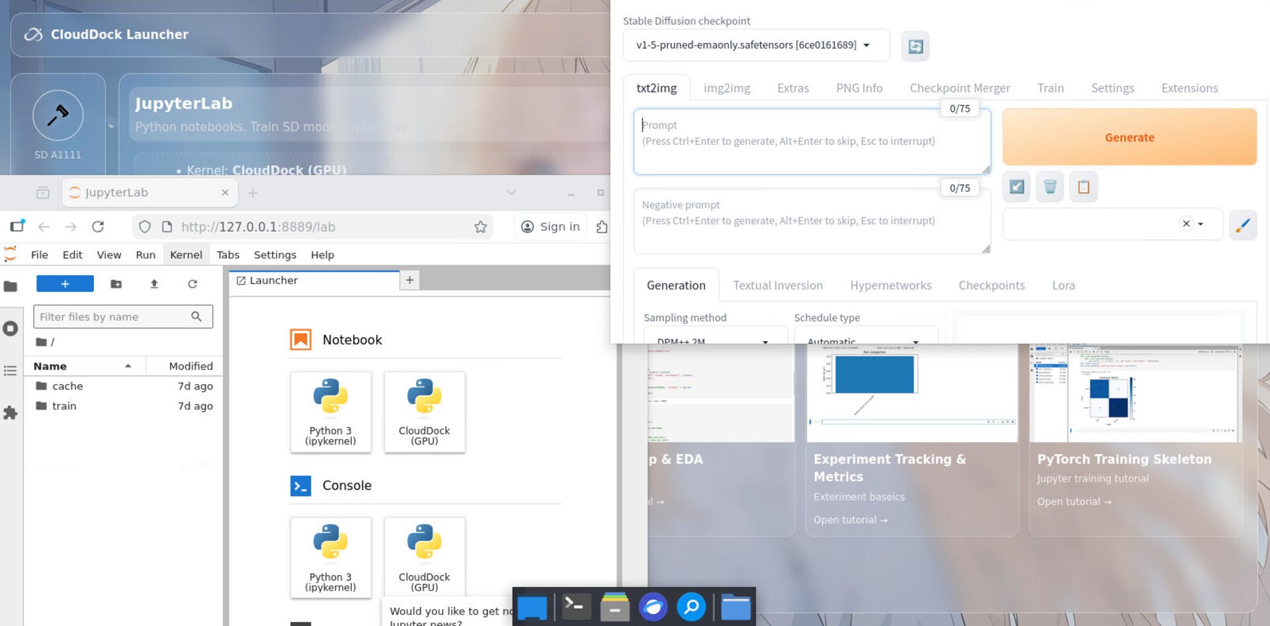Refresh the checkpoint list icon

click(915, 46)
